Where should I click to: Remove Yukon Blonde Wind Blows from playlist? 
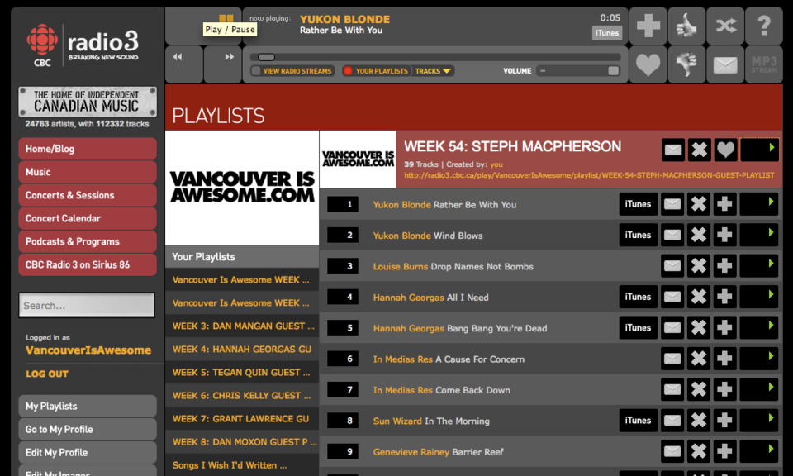click(699, 236)
